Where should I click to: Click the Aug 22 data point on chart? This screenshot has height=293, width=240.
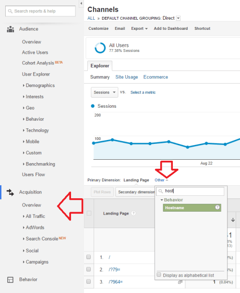coord(206,143)
